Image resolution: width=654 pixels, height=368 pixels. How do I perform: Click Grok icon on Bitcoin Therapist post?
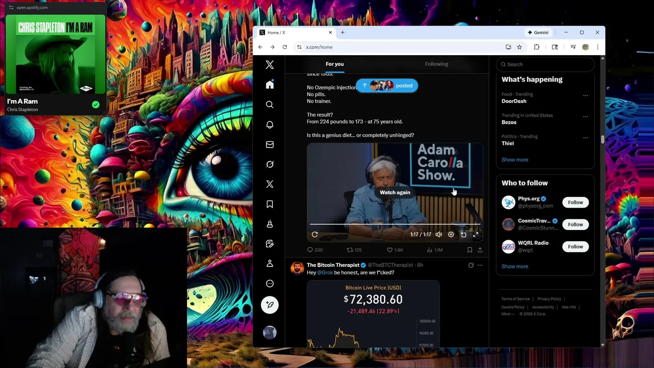(471, 265)
